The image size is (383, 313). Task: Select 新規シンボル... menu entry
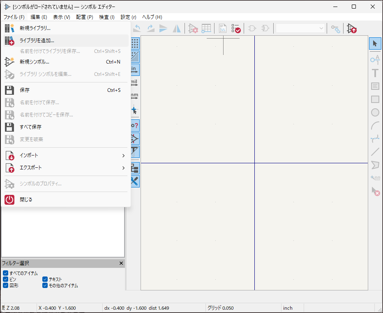pos(35,62)
